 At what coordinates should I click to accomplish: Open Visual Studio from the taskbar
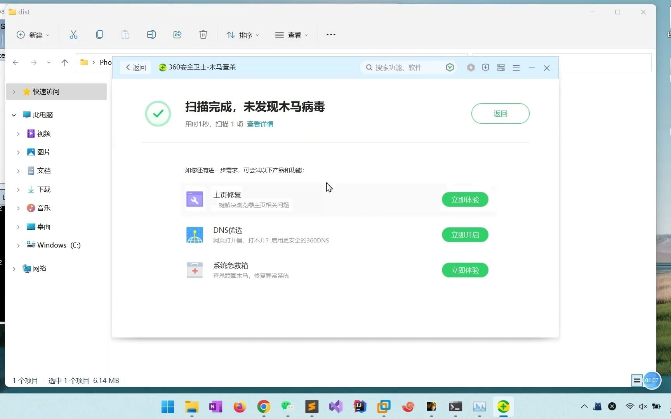point(335,407)
